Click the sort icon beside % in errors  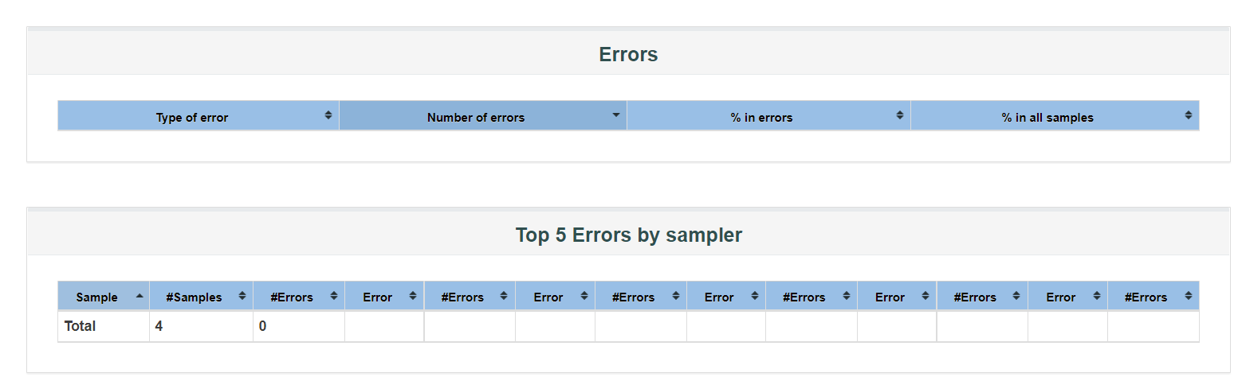(899, 115)
